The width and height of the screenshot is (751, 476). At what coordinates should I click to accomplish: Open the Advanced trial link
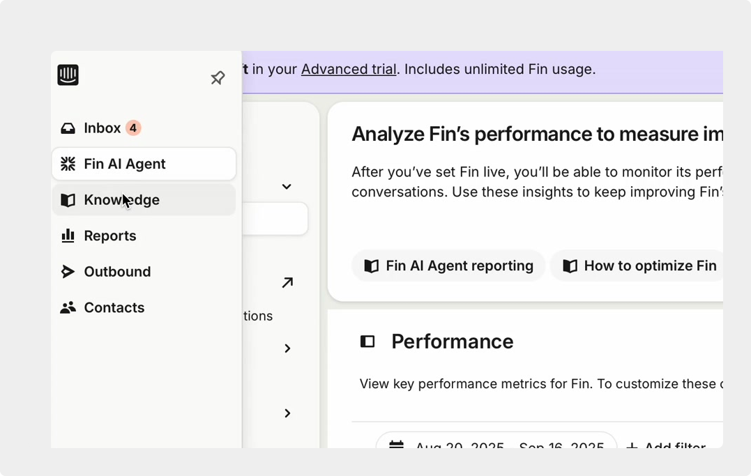point(349,69)
